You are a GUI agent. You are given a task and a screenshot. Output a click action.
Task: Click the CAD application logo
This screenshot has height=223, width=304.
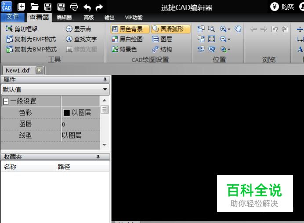tap(7, 7)
